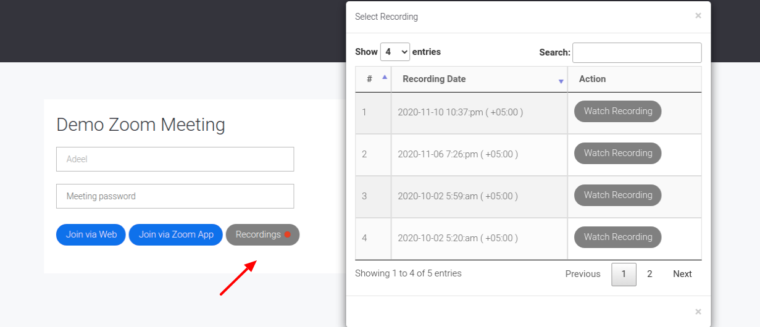Focus the Adeel name input field

pyautogui.click(x=175, y=159)
